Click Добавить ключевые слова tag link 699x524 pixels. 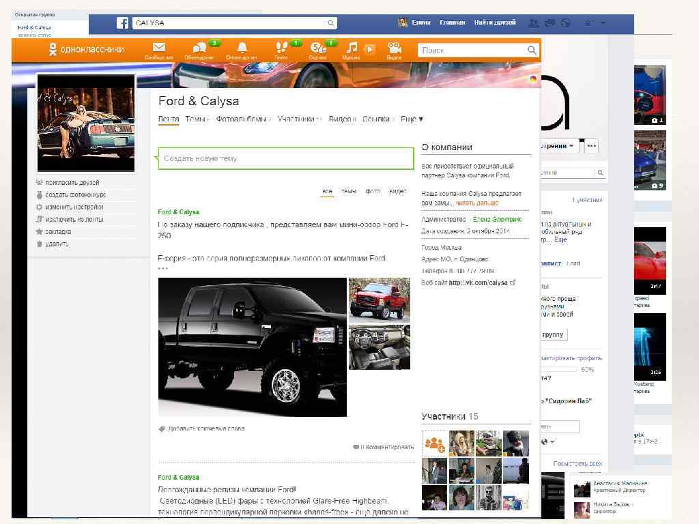[x=206, y=428]
